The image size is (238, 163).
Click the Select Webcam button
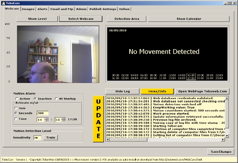tap(81, 19)
